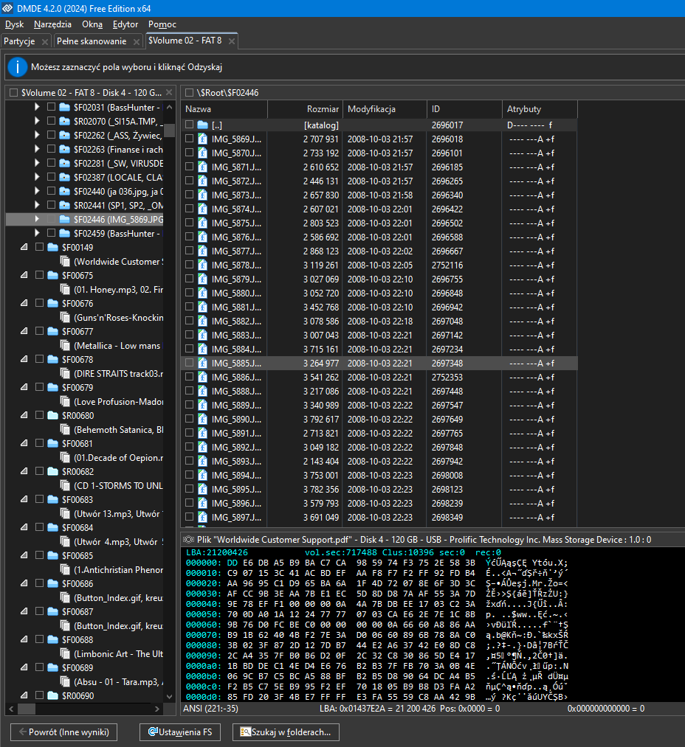Click tree vertical scrollbar down arrow
The image size is (685, 747).
[169, 697]
